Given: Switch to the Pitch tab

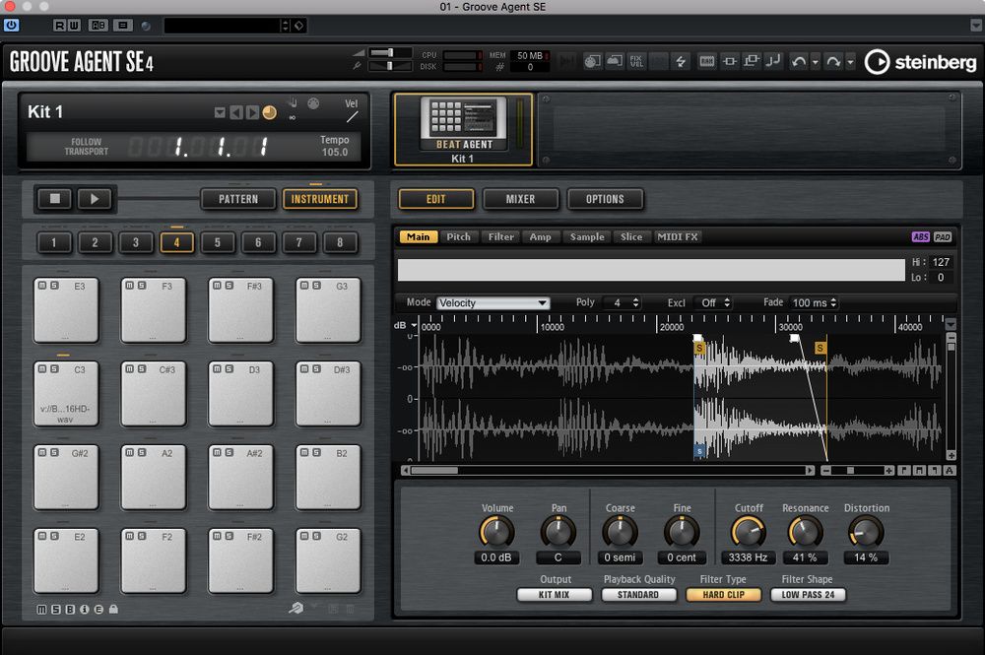Looking at the screenshot, I should point(458,236).
